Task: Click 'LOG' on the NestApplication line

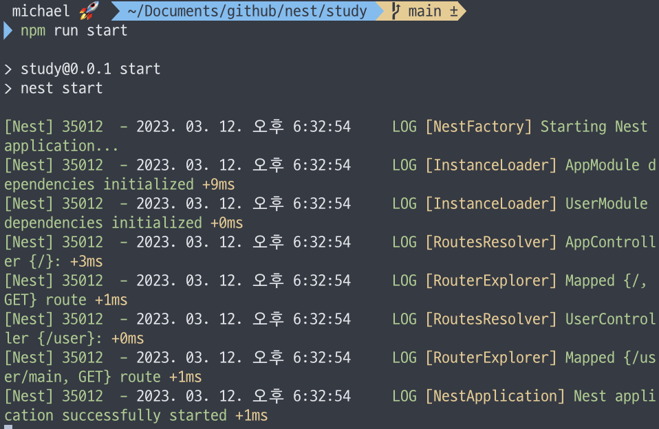Action: (x=404, y=396)
